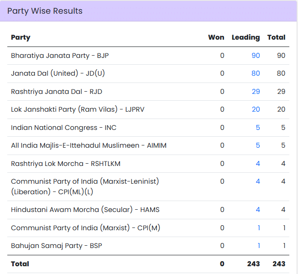The image size is (298, 274).
Task: Click the Won column header
Action: click(216, 37)
